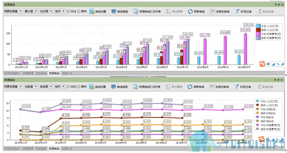
Task: Click 实际-机械费用(元) swatch in bar chart legend
Action: [x=258, y=38]
